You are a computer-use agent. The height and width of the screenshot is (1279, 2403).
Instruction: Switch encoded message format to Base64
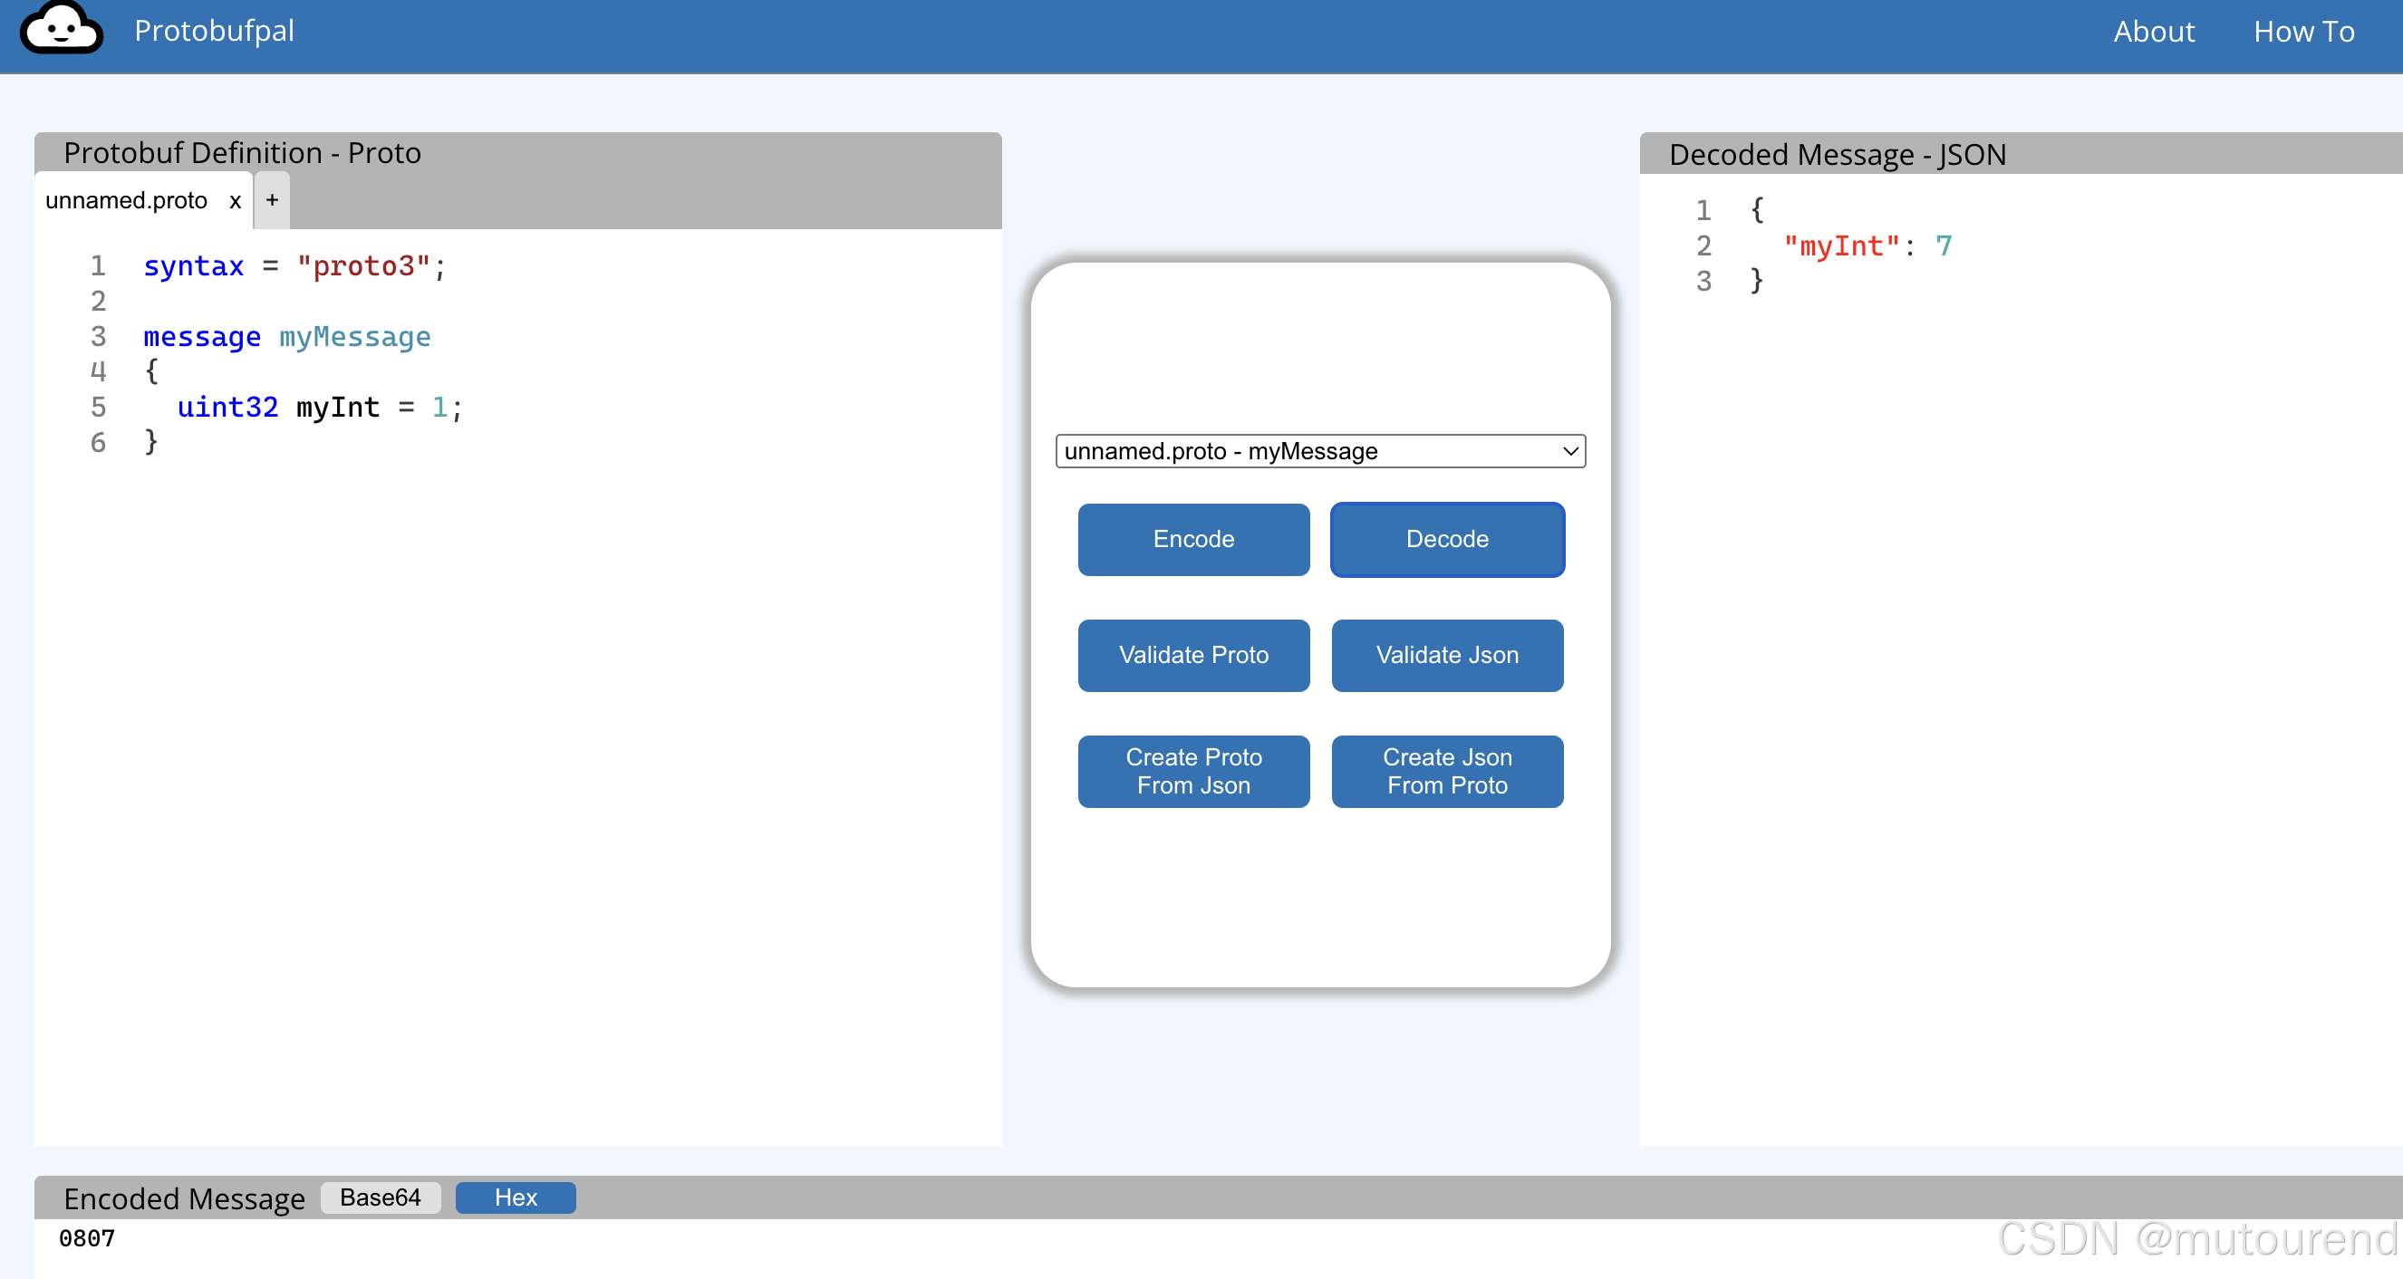coord(380,1197)
